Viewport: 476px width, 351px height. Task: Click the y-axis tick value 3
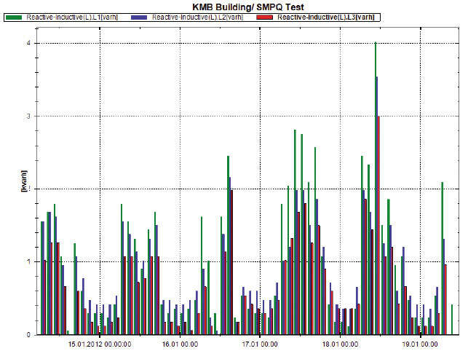tap(29, 117)
